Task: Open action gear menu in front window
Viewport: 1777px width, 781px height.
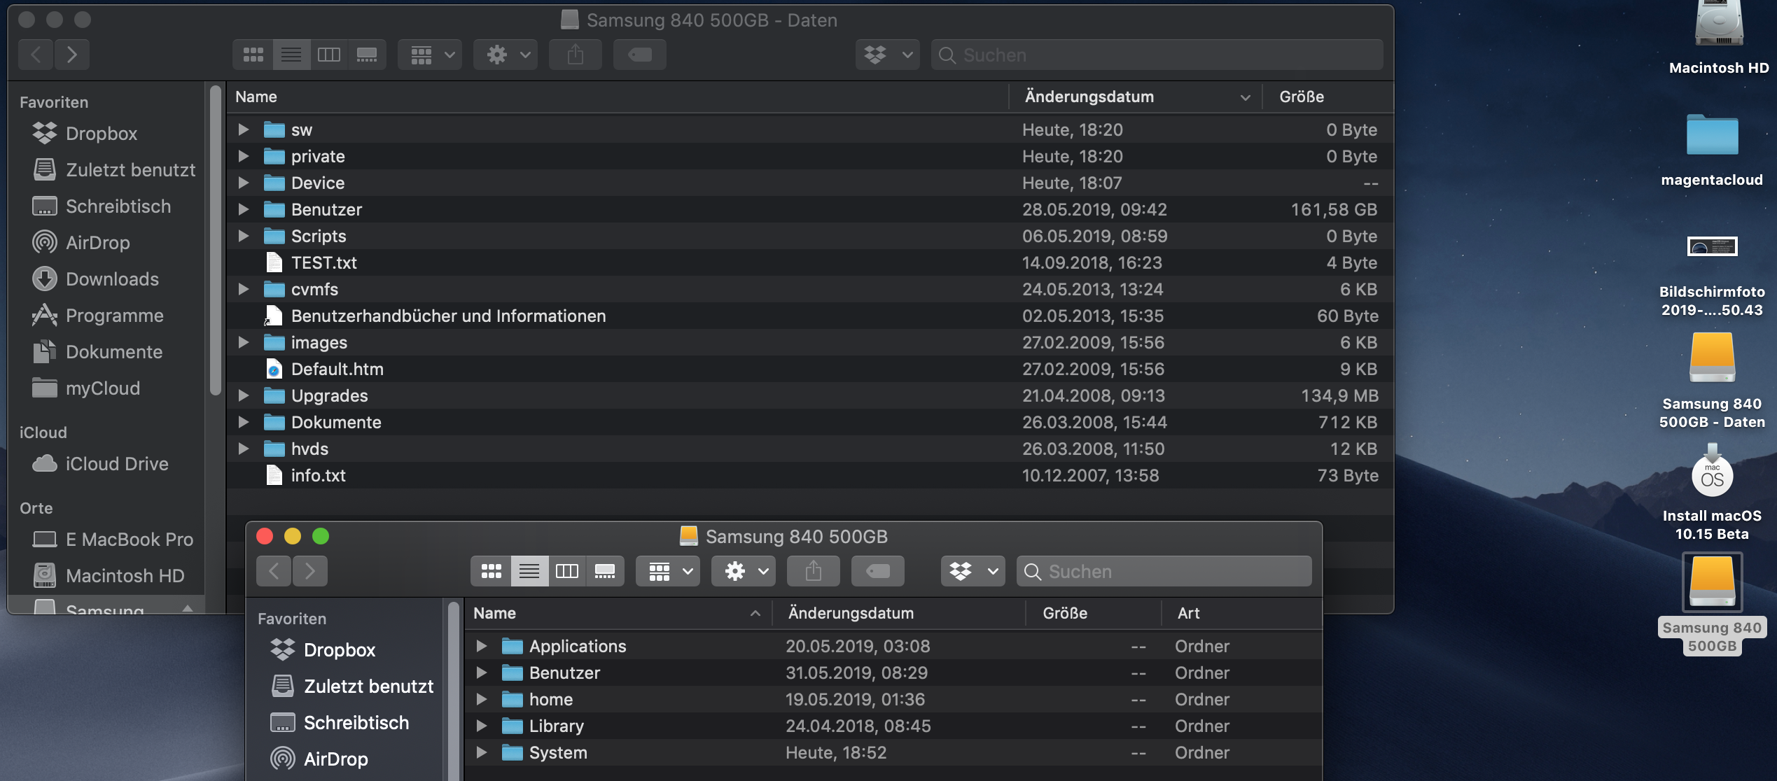Action: click(x=743, y=572)
